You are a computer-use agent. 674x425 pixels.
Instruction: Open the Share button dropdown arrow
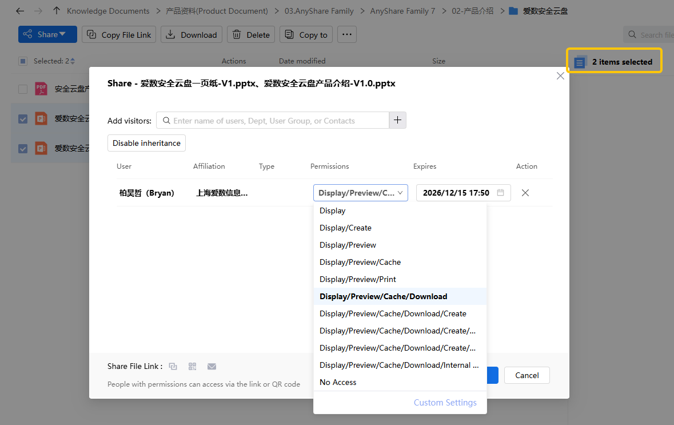click(63, 34)
